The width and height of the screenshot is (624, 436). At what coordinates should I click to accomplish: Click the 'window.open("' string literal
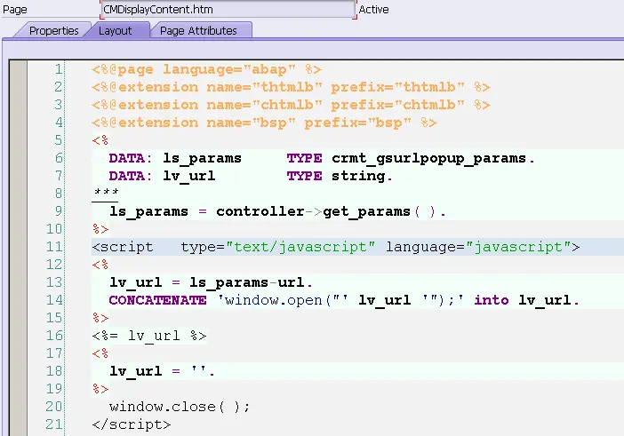[283, 300]
